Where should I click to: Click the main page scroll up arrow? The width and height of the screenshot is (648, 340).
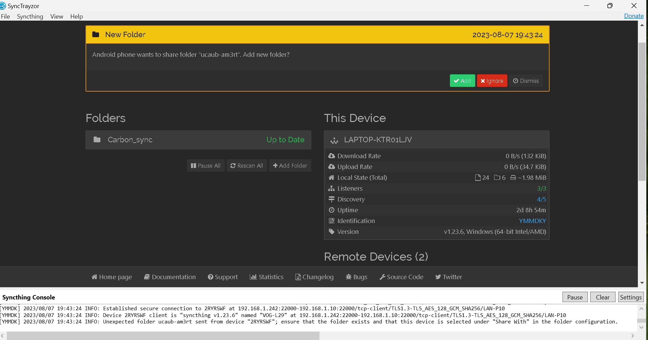click(x=642, y=25)
